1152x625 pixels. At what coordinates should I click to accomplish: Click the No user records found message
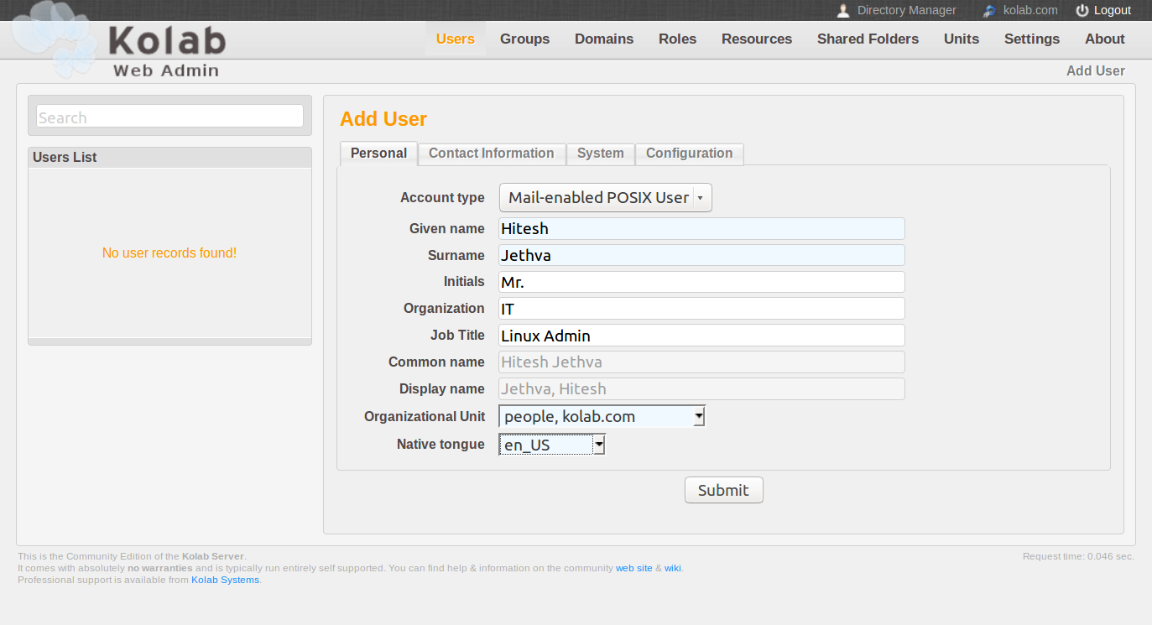coord(169,253)
